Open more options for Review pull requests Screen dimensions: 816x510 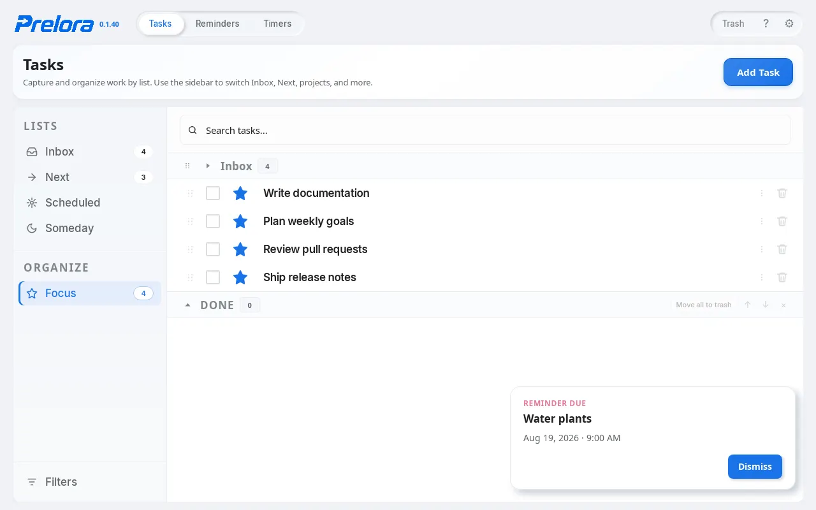tap(762, 249)
